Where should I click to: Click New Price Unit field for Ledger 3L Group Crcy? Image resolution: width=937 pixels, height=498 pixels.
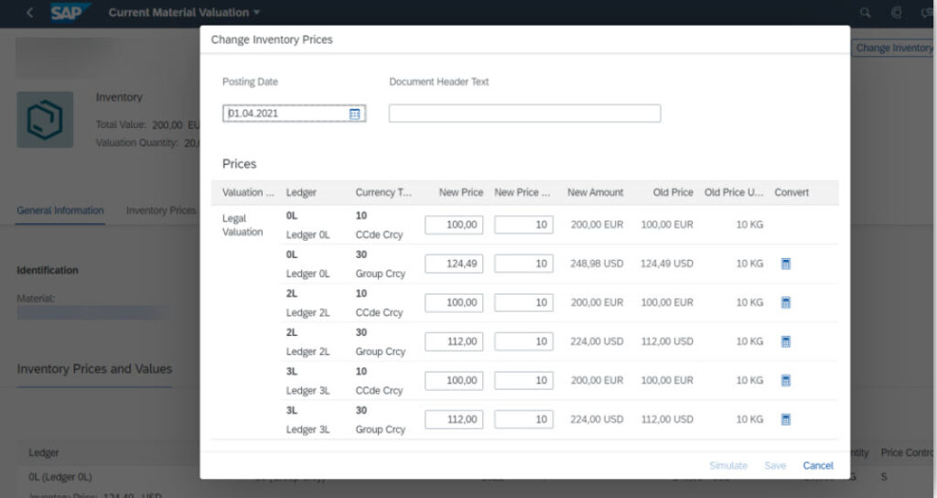[x=523, y=419]
